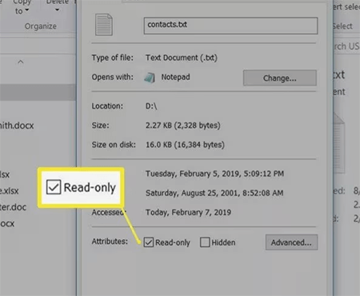Screen dimensions: 360x296
Task: Click the sort chevron above the Explorer file list
Action: click(x=21, y=62)
